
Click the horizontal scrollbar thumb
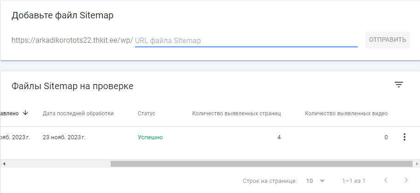tap(261, 164)
